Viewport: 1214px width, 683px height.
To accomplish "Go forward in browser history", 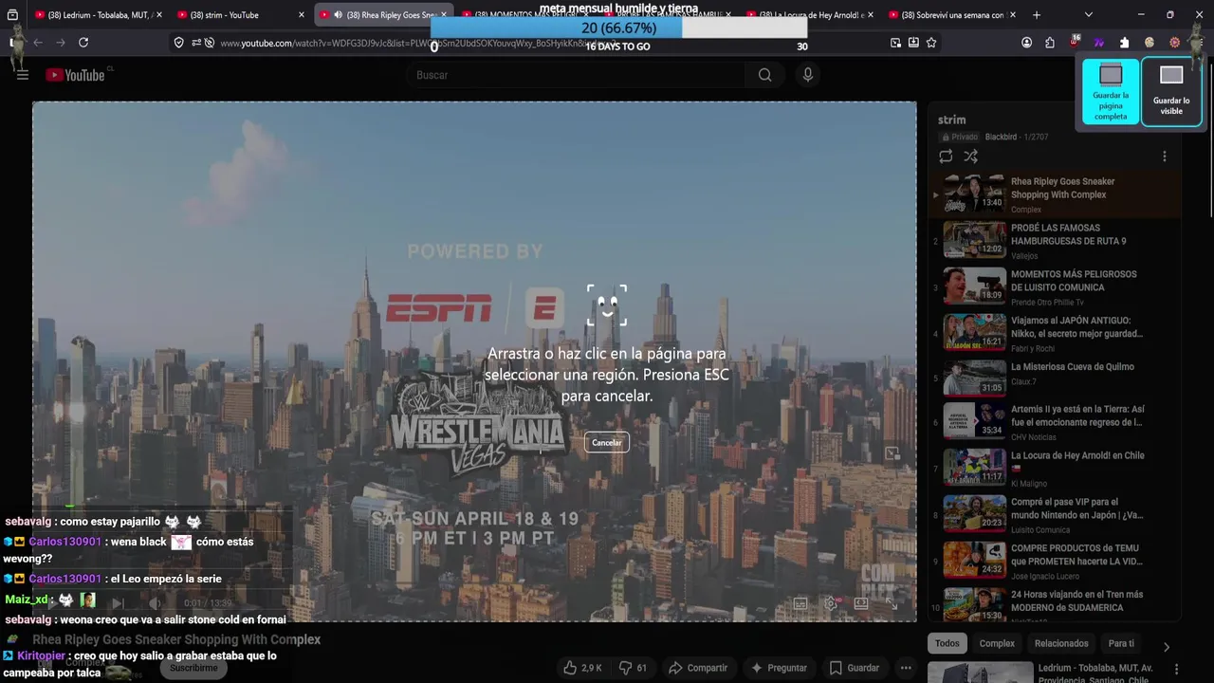I will 60,43.
